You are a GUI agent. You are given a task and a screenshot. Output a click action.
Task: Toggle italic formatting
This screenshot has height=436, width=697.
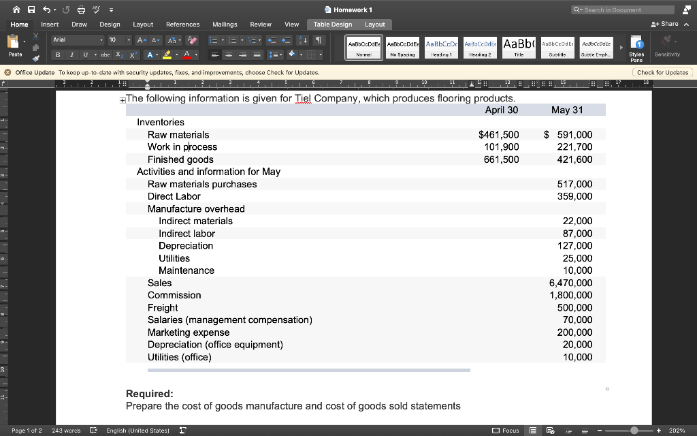tap(71, 55)
